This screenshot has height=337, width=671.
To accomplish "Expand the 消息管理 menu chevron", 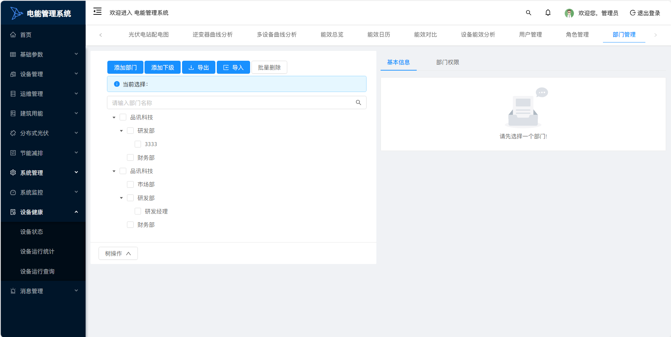I will (x=76, y=291).
